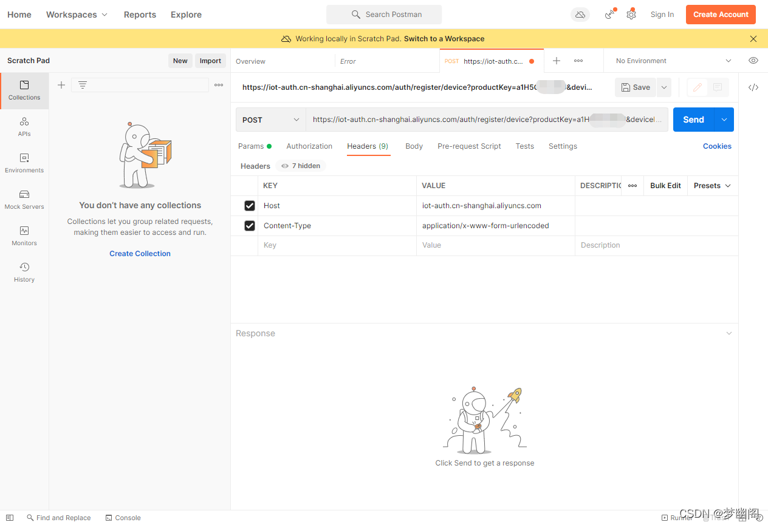
Task: Uncheck the Host header checkbox
Action: [x=250, y=206]
